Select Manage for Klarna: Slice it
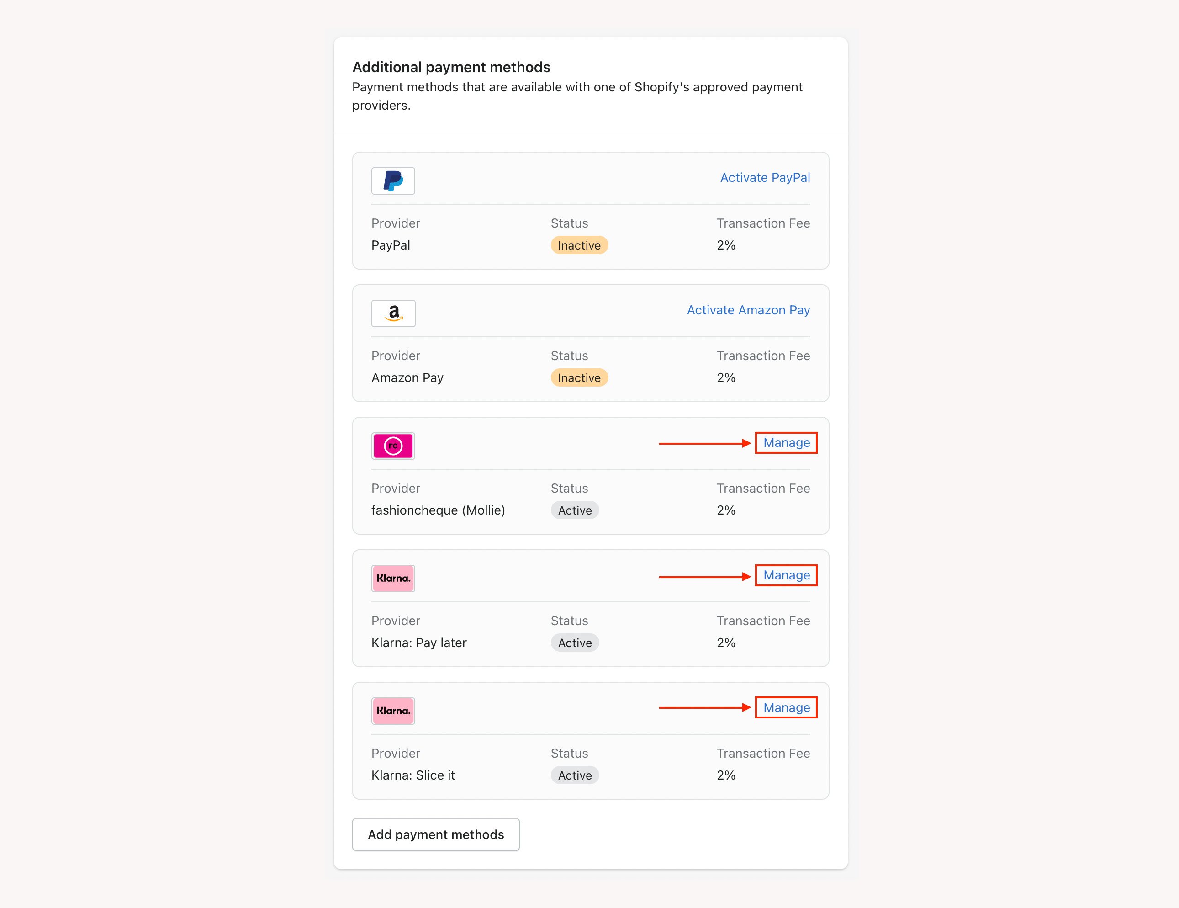 pyautogui.click(x=786, y=707)
